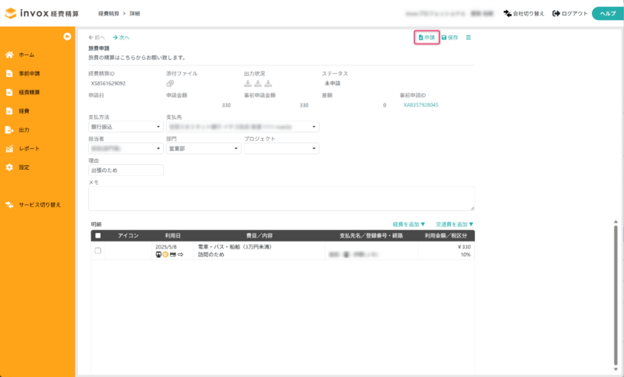
Task: Click the ¥330 amount cell
Action: tap(464, 247)
